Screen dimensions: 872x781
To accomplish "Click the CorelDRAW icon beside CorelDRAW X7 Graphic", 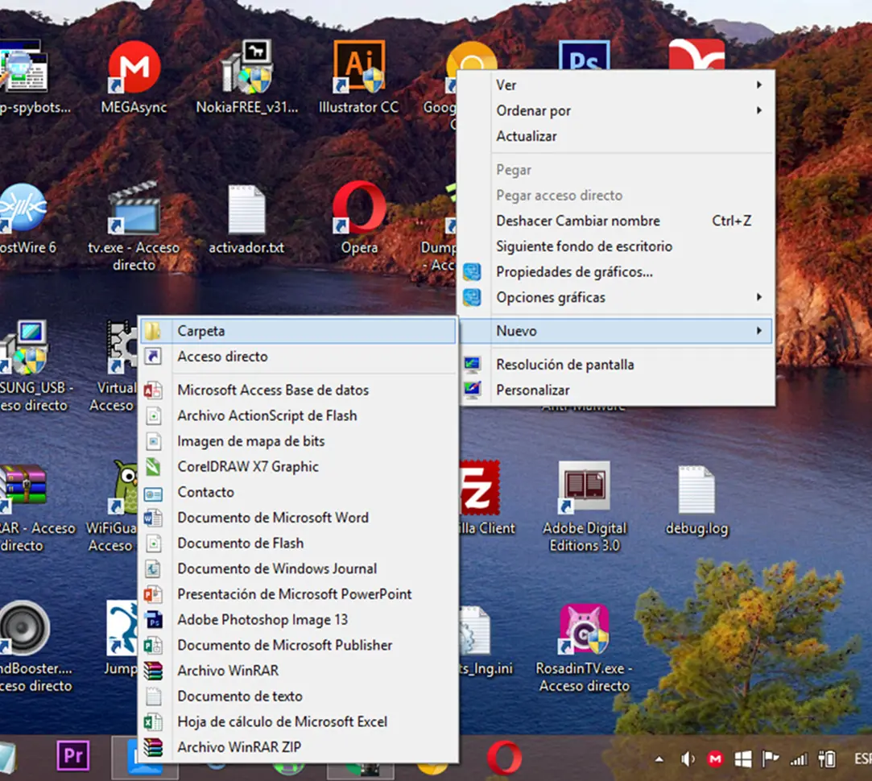I will coord(153,467).
